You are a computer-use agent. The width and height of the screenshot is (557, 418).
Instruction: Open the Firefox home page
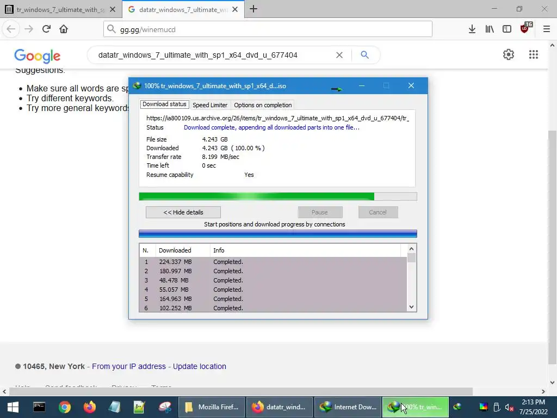coord(64,29)
